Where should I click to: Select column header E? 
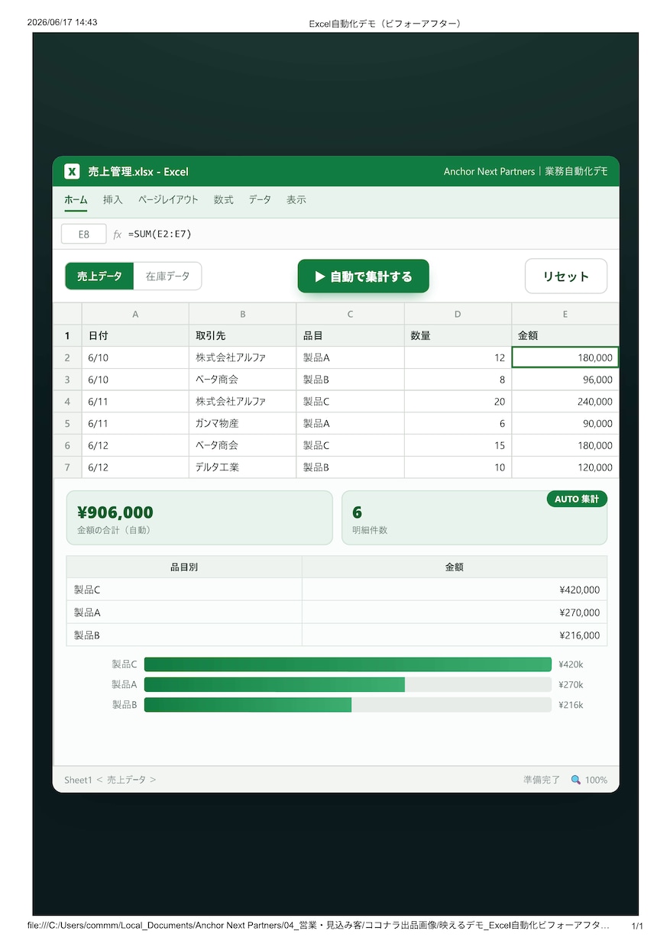tap(565, 314)
